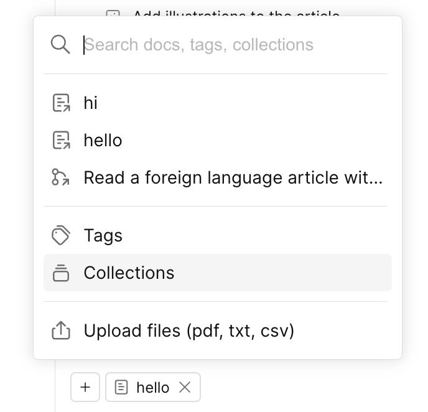Click the icon left of "Add illustrations"
Image resolution: width=428 pixels, height=412 pixels.
coord(113,14)
